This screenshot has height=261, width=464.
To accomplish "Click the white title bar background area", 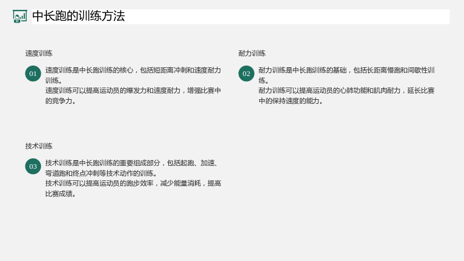I will pos(287,17).
